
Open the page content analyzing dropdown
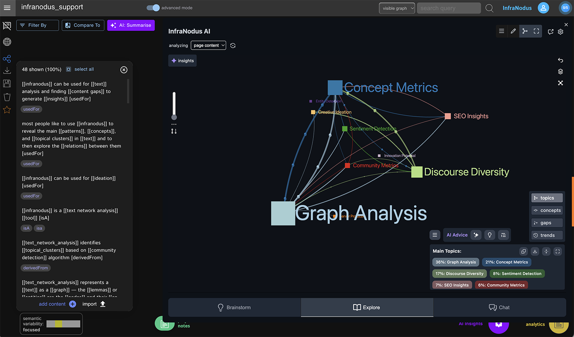(x=208, y=45)
